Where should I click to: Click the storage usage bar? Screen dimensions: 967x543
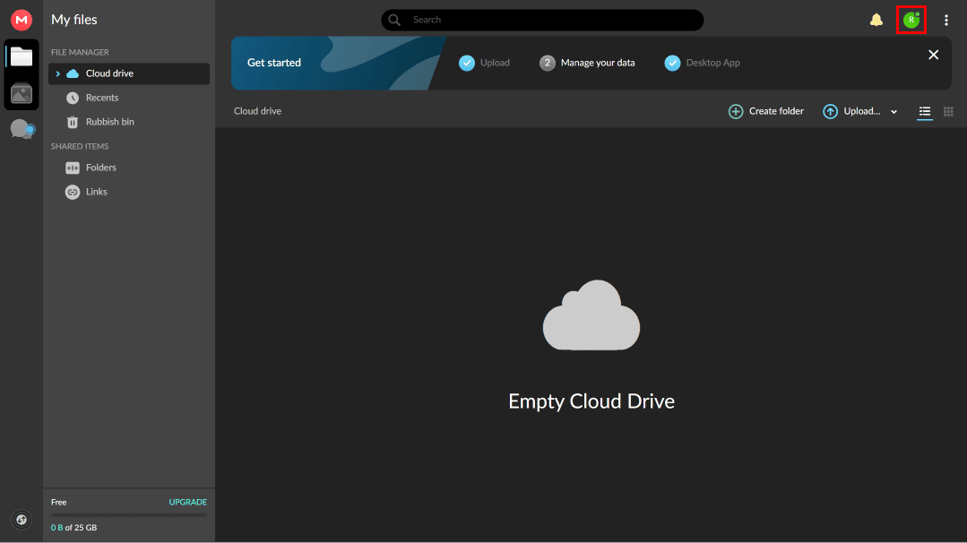pos(129,514)
